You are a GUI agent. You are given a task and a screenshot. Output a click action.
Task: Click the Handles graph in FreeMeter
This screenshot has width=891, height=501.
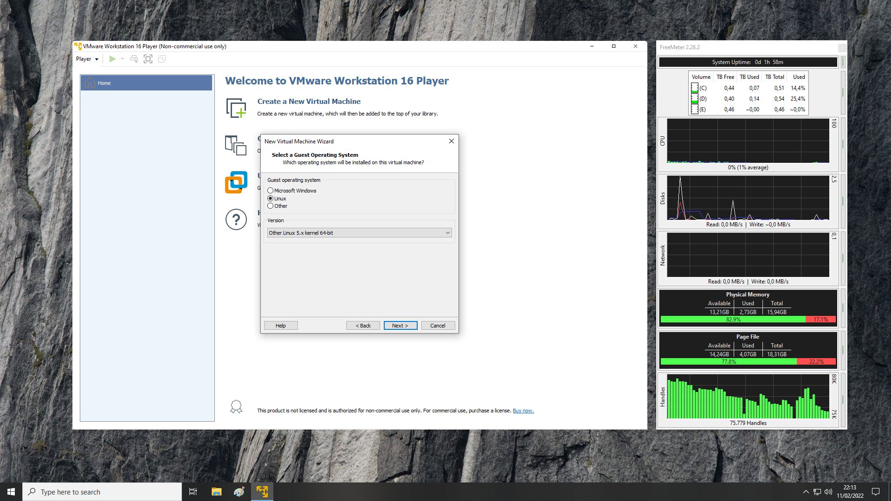[748, 396]
